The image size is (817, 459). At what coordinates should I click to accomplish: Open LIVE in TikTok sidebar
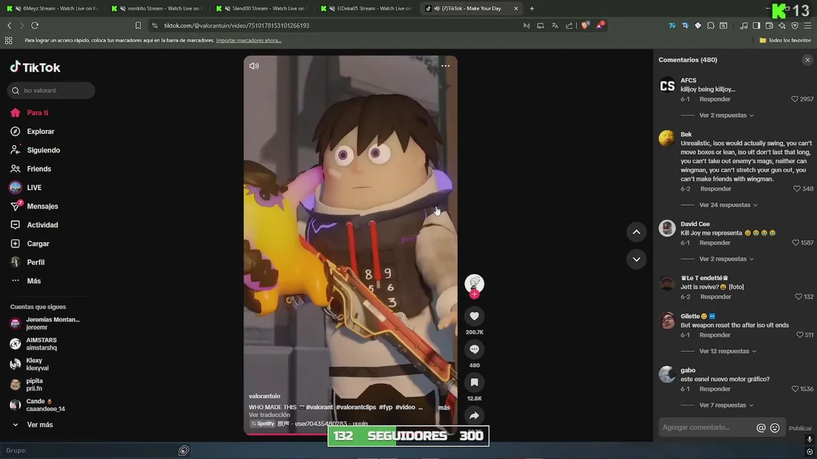coord(34,187)
